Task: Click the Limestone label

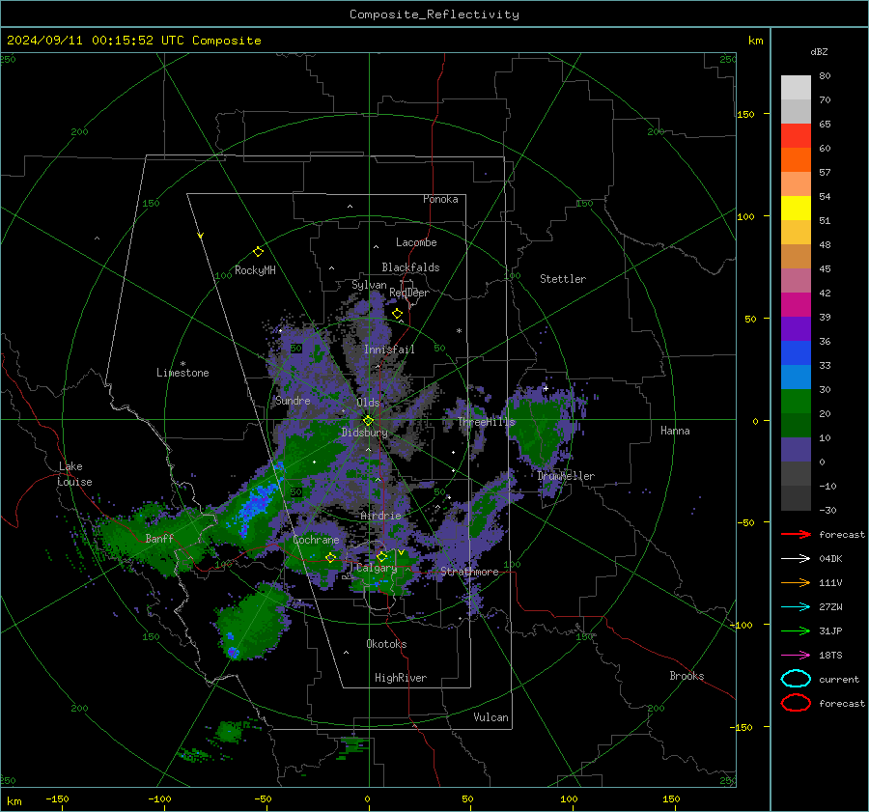Action: [182, 373]
